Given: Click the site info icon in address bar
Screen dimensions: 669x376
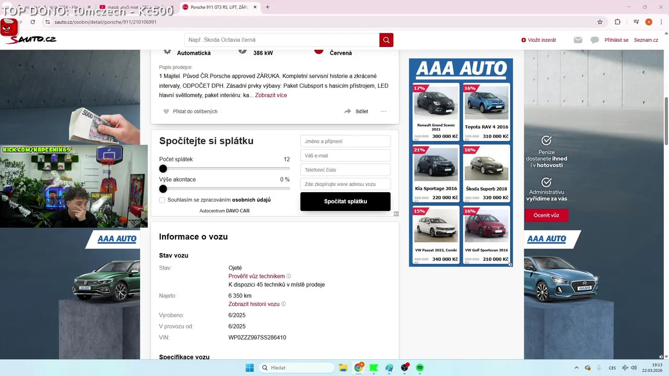Looking at the screenshot, I should coord(48,22).
